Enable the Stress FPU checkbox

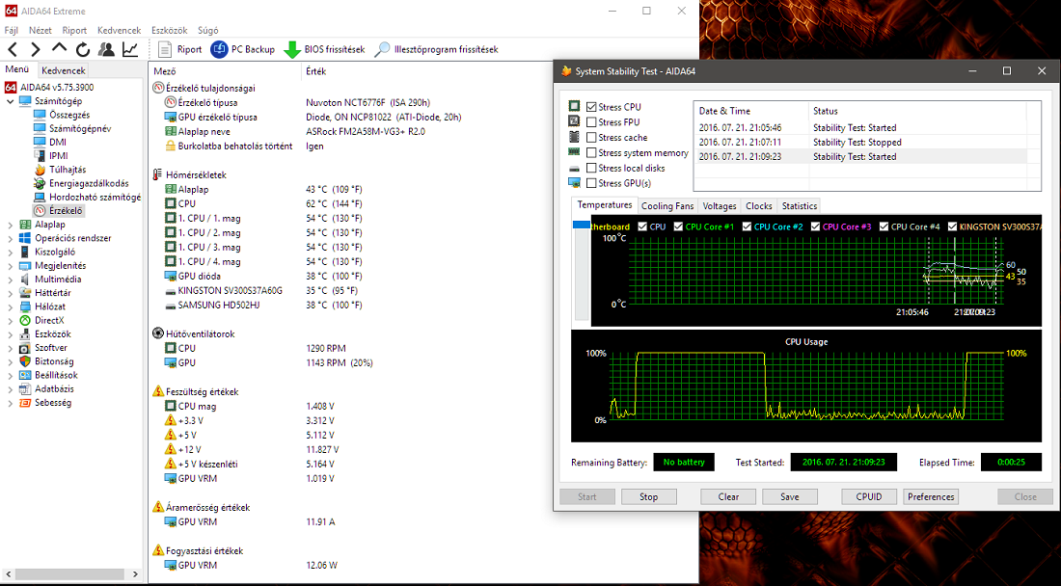tap(591, 122)
